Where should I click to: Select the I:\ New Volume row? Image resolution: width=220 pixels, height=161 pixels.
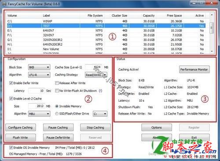click(x=106, y=49)
